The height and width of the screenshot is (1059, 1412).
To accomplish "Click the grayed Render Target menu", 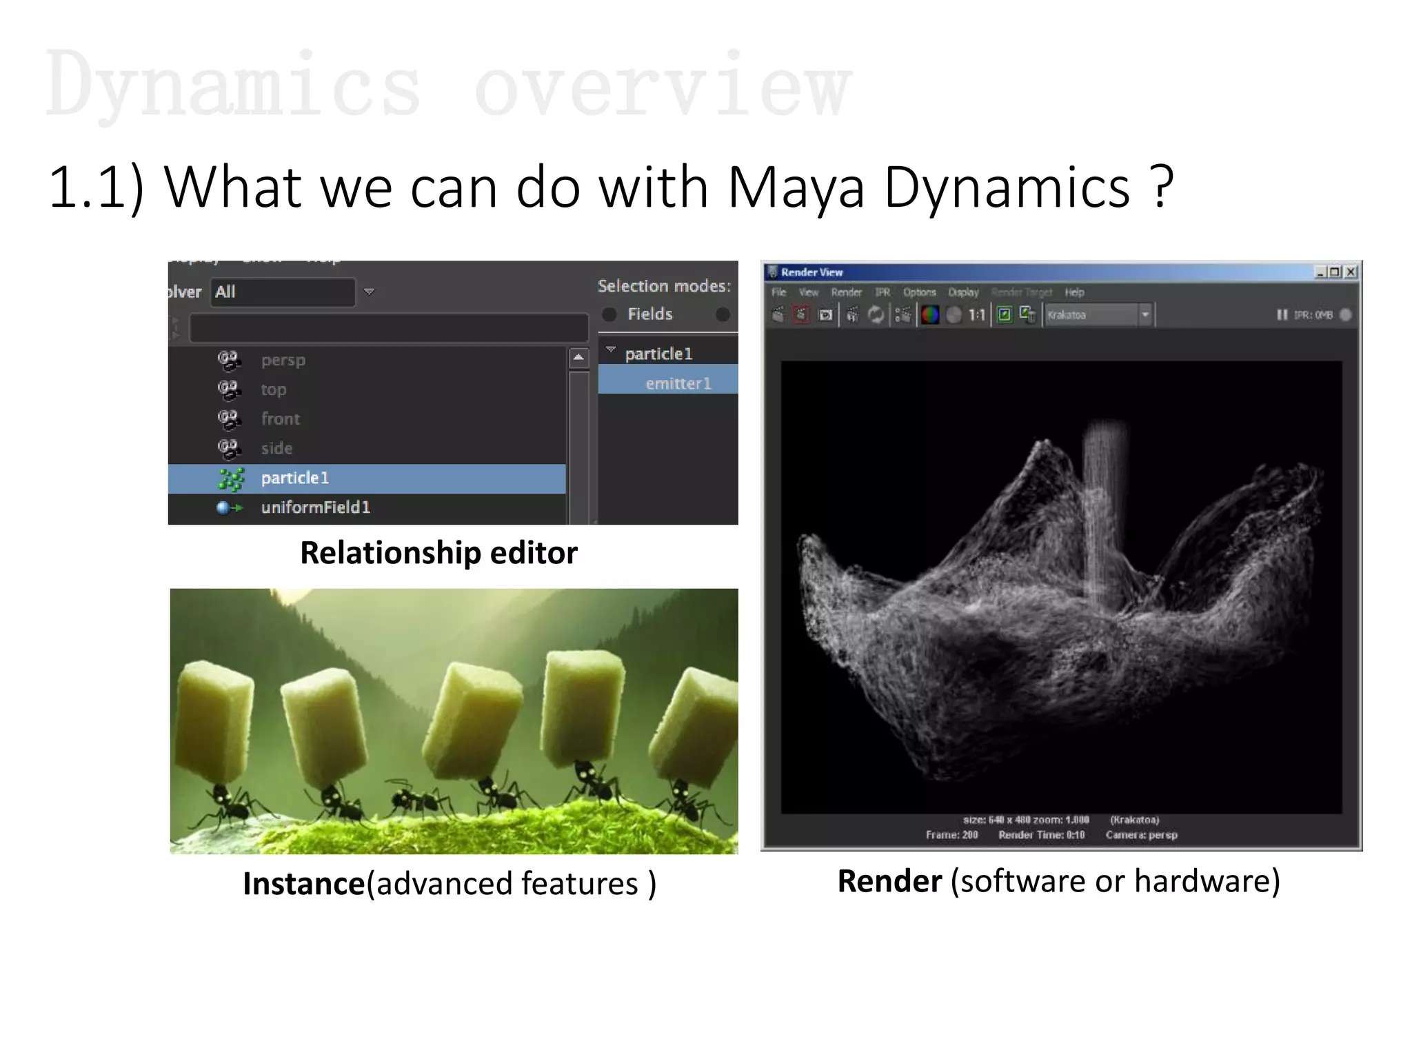I will coord(1022,292).
